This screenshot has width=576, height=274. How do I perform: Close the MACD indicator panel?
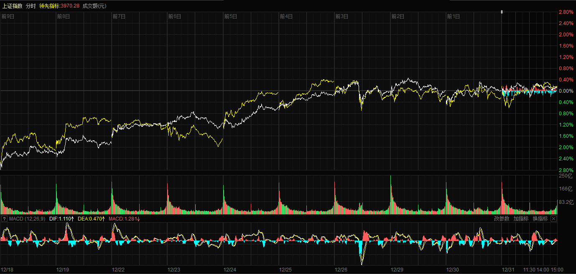(x=553, y=219)
